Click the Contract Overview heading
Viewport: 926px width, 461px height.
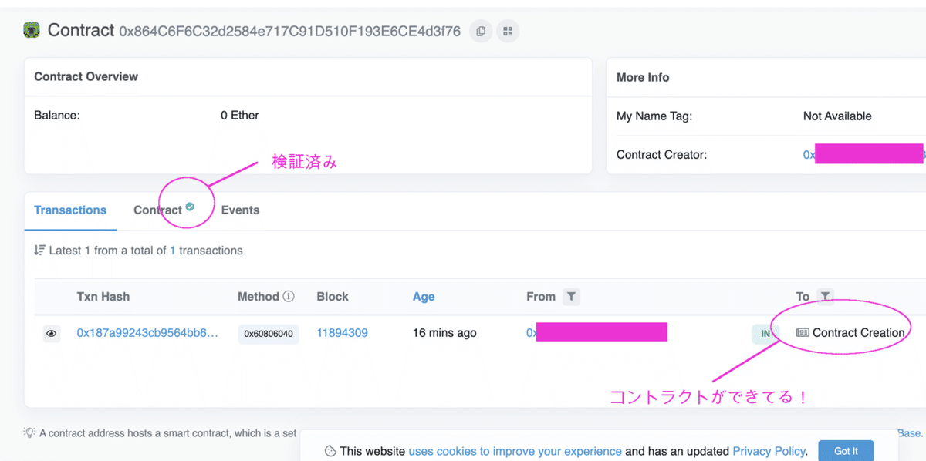pyautogui.click(x=86, y=76)
